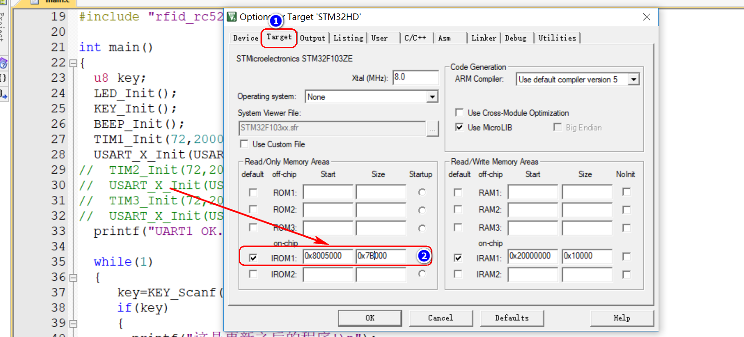Click the browse button beside System Viewer File
The height and width of the screenshot is (337, 744).
432,129
